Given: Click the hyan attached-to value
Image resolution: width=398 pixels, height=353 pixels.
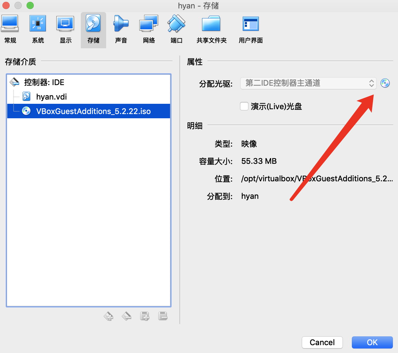Looking at the screenshot, I should coord(250,196).
